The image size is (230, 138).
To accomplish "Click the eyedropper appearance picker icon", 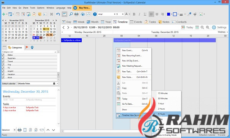I will point(189,14).
